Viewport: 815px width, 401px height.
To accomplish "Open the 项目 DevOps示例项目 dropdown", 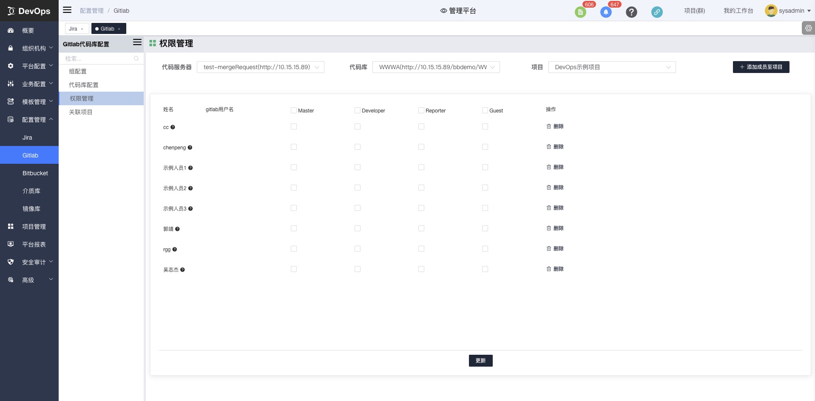I will click(x=612, y=67).
